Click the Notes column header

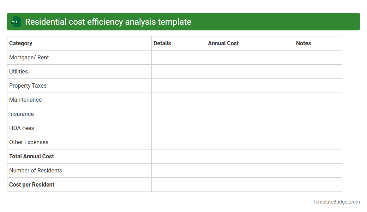pyautogui.click(x=303, y=43)
